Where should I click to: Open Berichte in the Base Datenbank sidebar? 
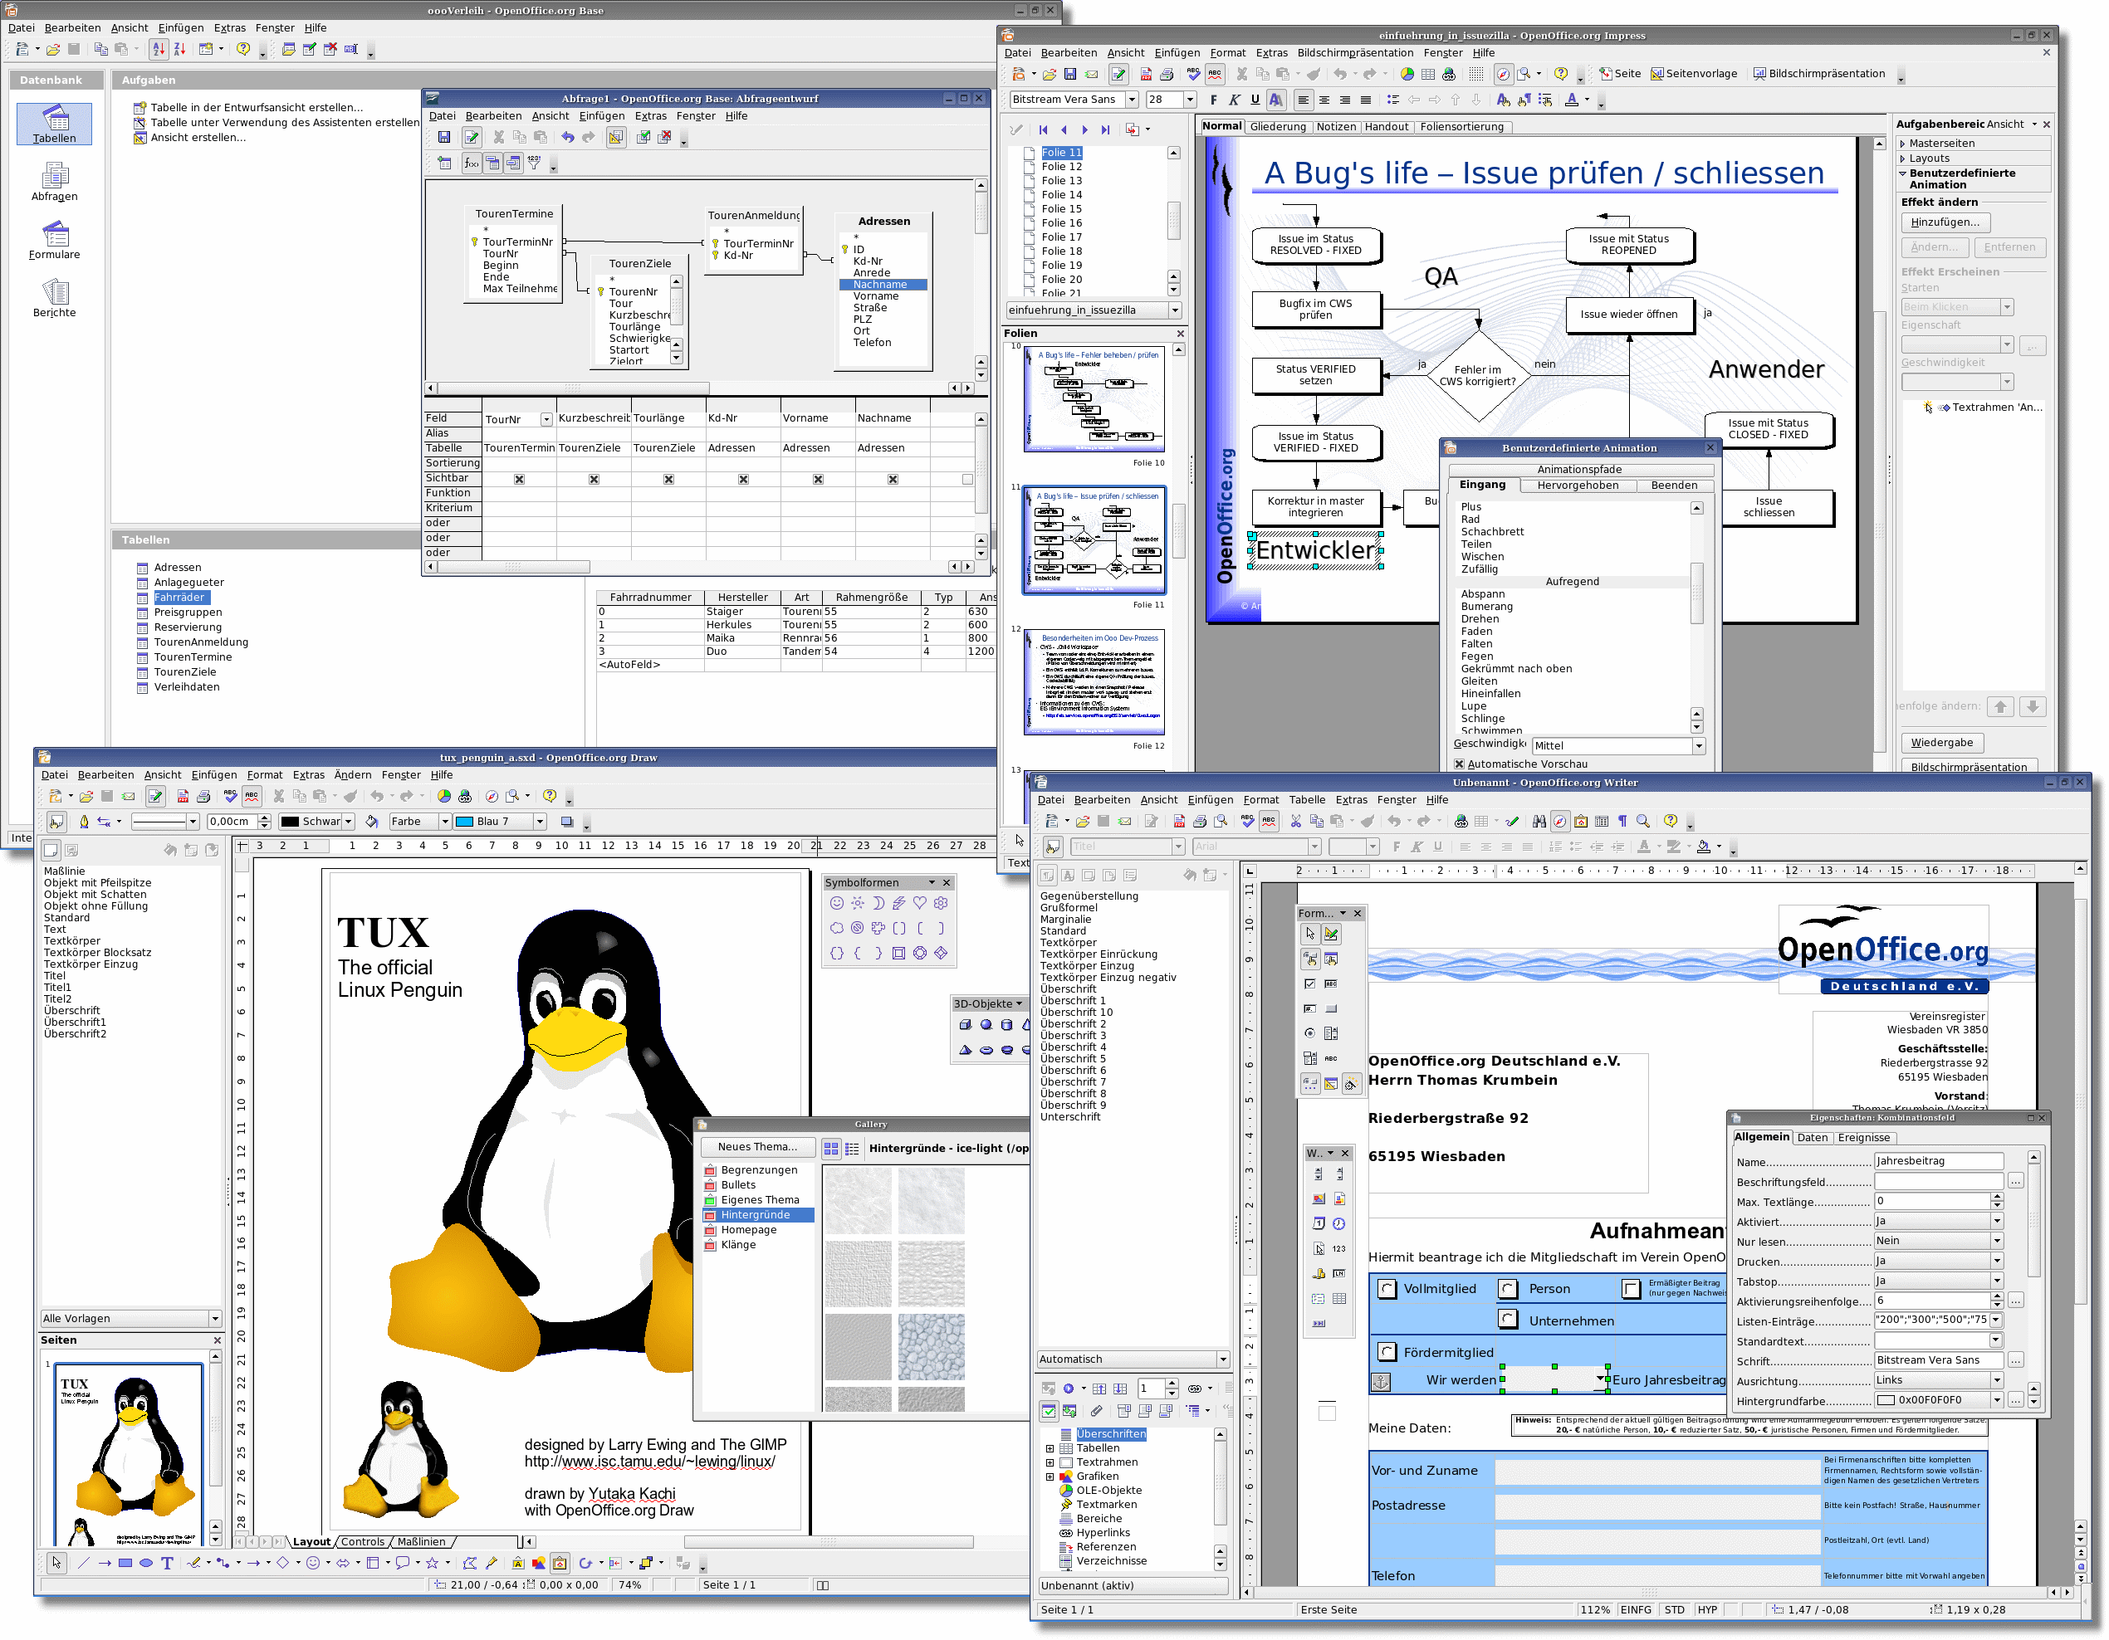(x=54, y=298)
